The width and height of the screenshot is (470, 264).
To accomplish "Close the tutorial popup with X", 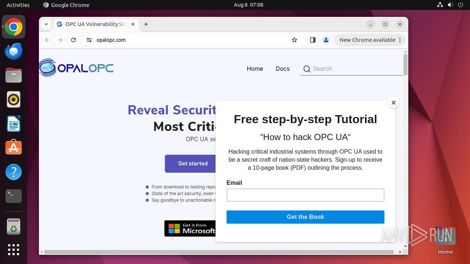I will pyautogui.click(x=394, y=103).
